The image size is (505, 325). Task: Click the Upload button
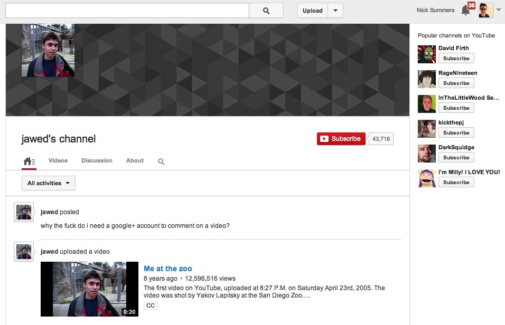pos(312,11)
